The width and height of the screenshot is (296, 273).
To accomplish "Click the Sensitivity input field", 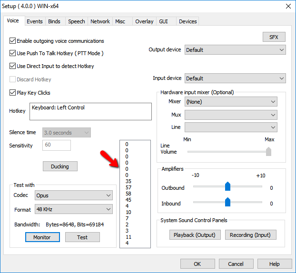I will tap(57, 145).
